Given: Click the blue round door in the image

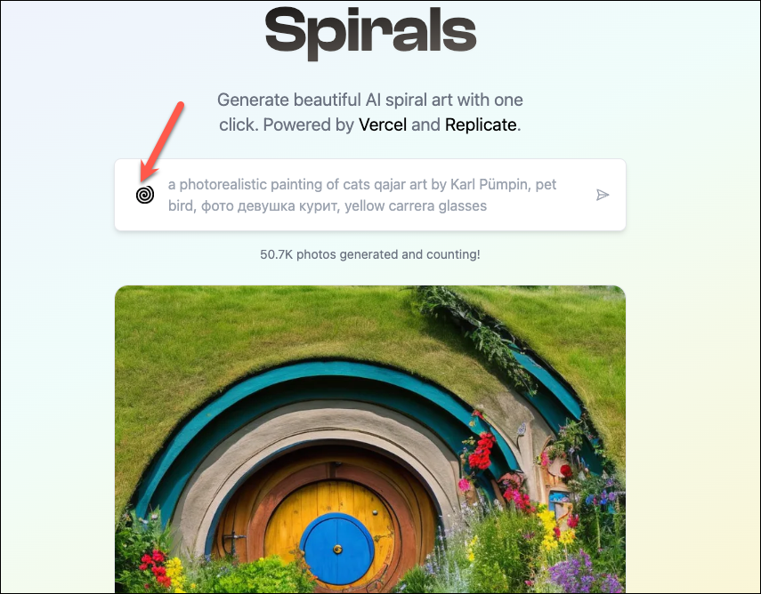Looking at the screenshot, I should coord(336,549).
